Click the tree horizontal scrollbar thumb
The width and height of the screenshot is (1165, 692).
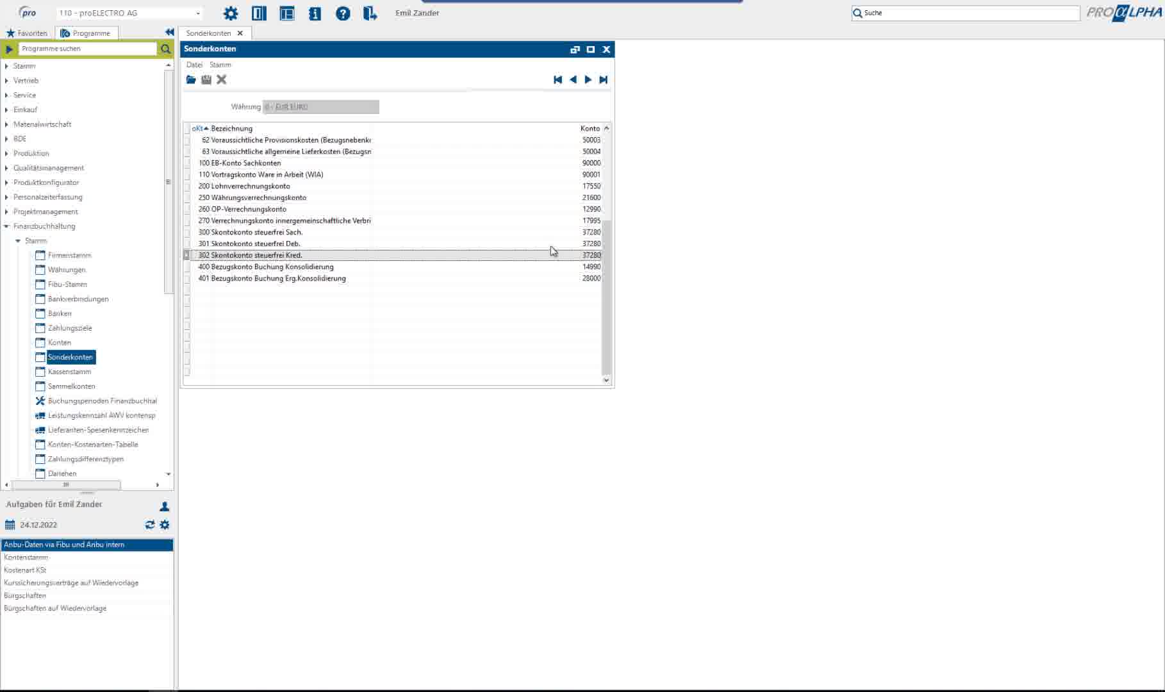(x=66, y=485)
